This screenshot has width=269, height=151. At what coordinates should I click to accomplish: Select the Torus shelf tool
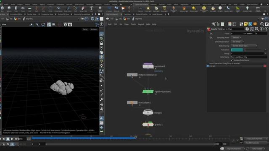pyautogui.click(x=23, y=9)
